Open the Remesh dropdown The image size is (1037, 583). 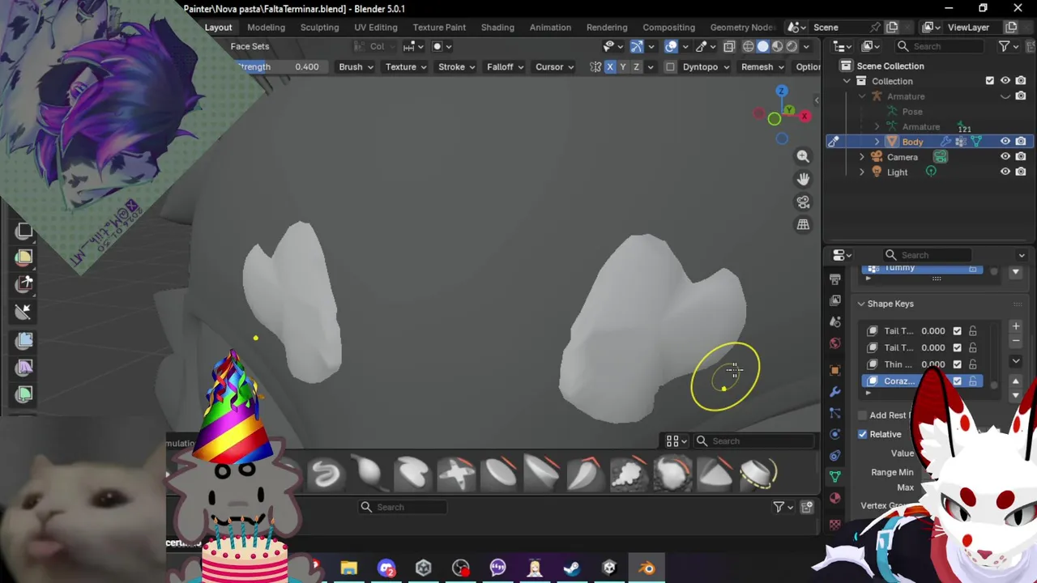point(762,66)
